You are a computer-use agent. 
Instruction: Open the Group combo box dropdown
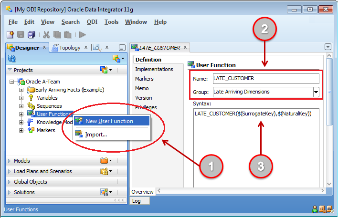click(316, 92)
